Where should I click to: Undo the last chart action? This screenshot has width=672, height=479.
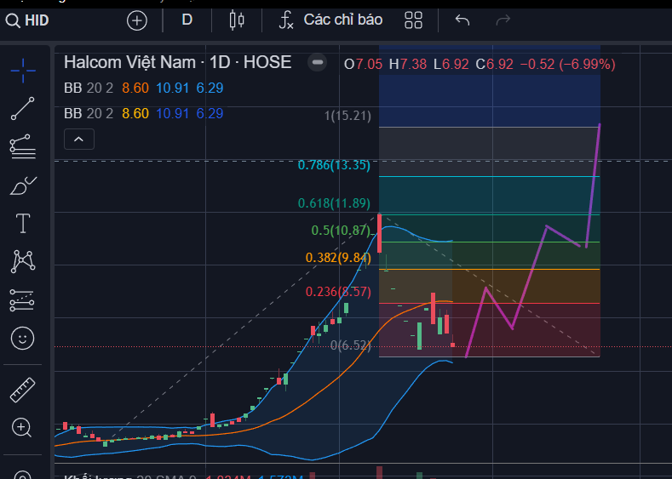click(x=462, y=20)
